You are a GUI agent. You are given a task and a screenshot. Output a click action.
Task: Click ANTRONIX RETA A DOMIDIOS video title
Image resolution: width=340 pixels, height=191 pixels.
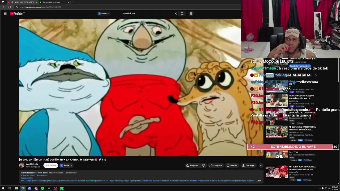click(x=302, y=168)
